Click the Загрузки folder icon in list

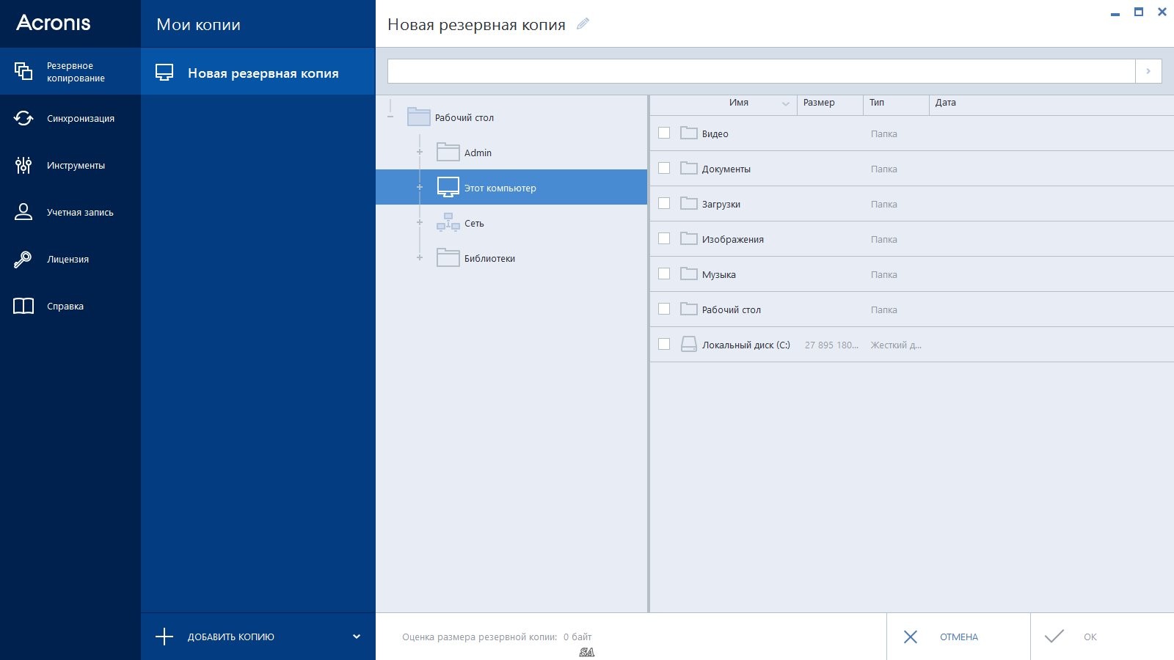tap(688, 203)
